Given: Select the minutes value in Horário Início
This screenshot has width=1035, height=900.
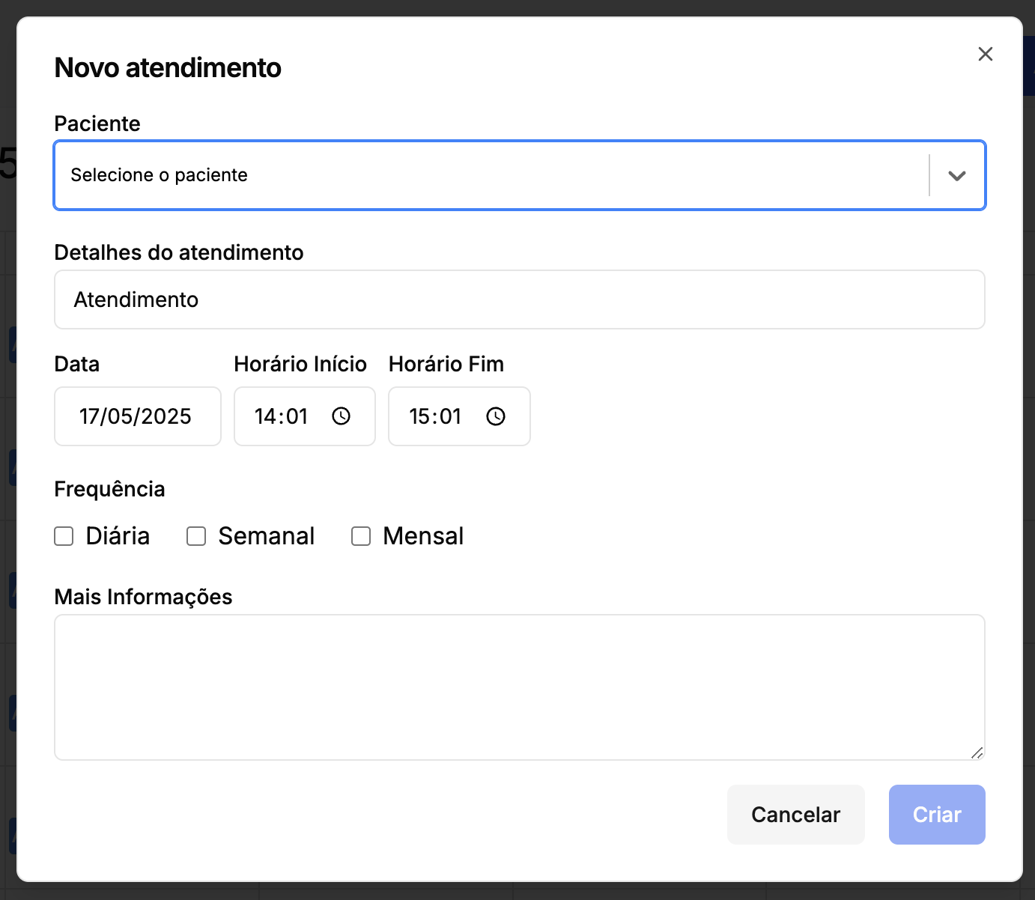Looking at the screenshot, I should coord(297,416).
